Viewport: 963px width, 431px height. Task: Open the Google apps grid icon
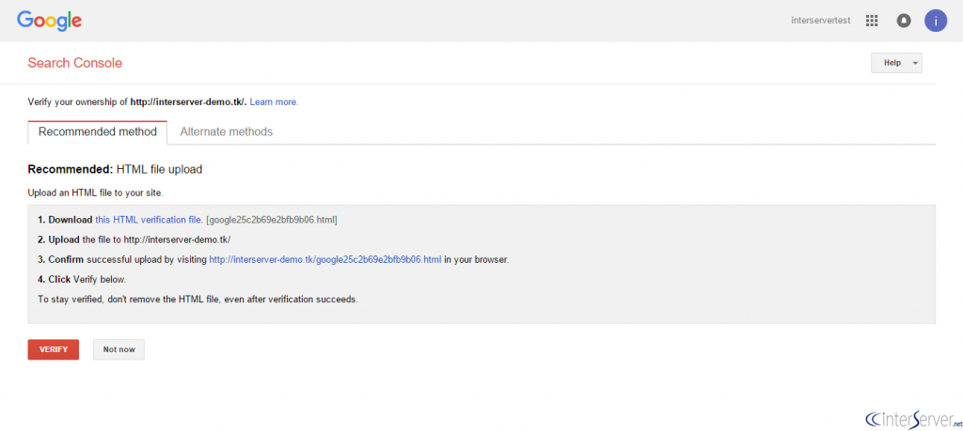pos(872,21)
